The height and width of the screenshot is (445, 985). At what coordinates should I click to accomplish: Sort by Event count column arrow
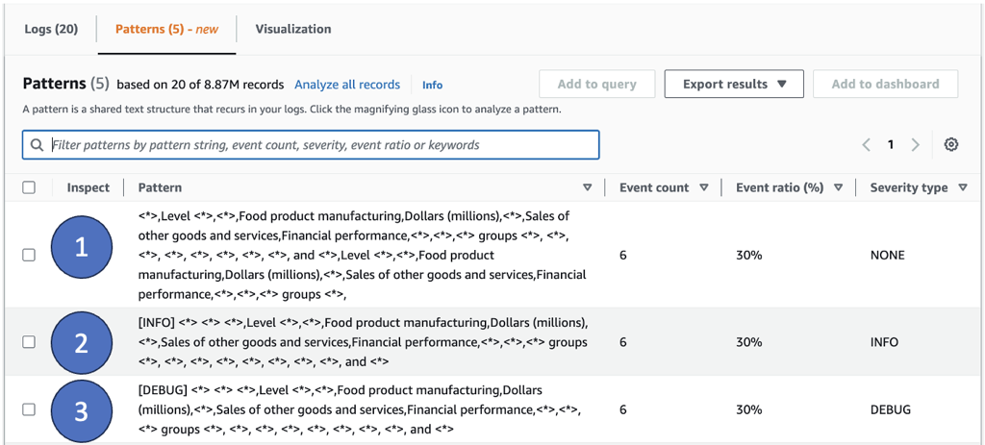(704, 187)
